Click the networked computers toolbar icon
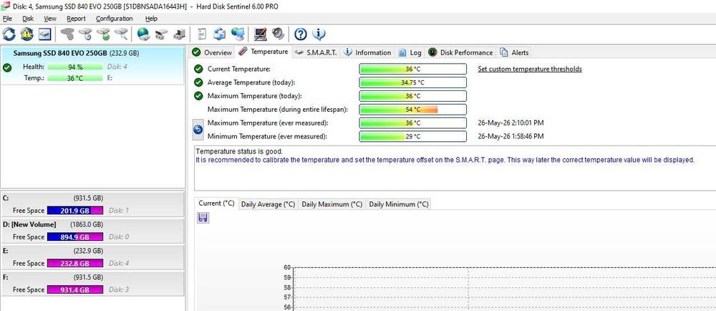716x311 pixels. coord(238,34)
